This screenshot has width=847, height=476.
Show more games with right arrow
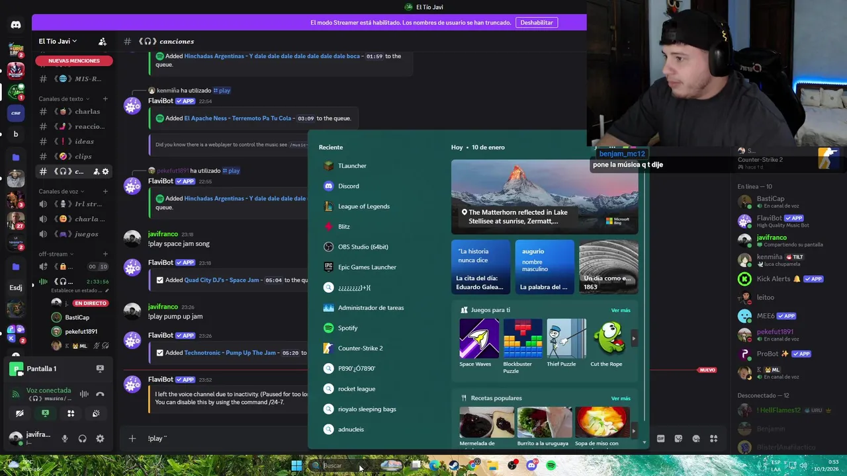633,338
